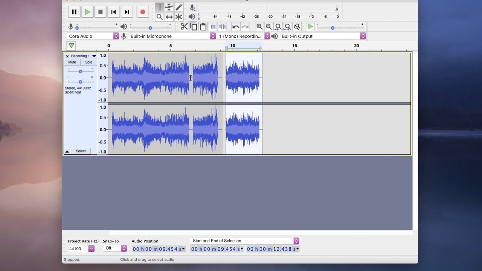Collapse the Recording 1 track

(67, 151)
